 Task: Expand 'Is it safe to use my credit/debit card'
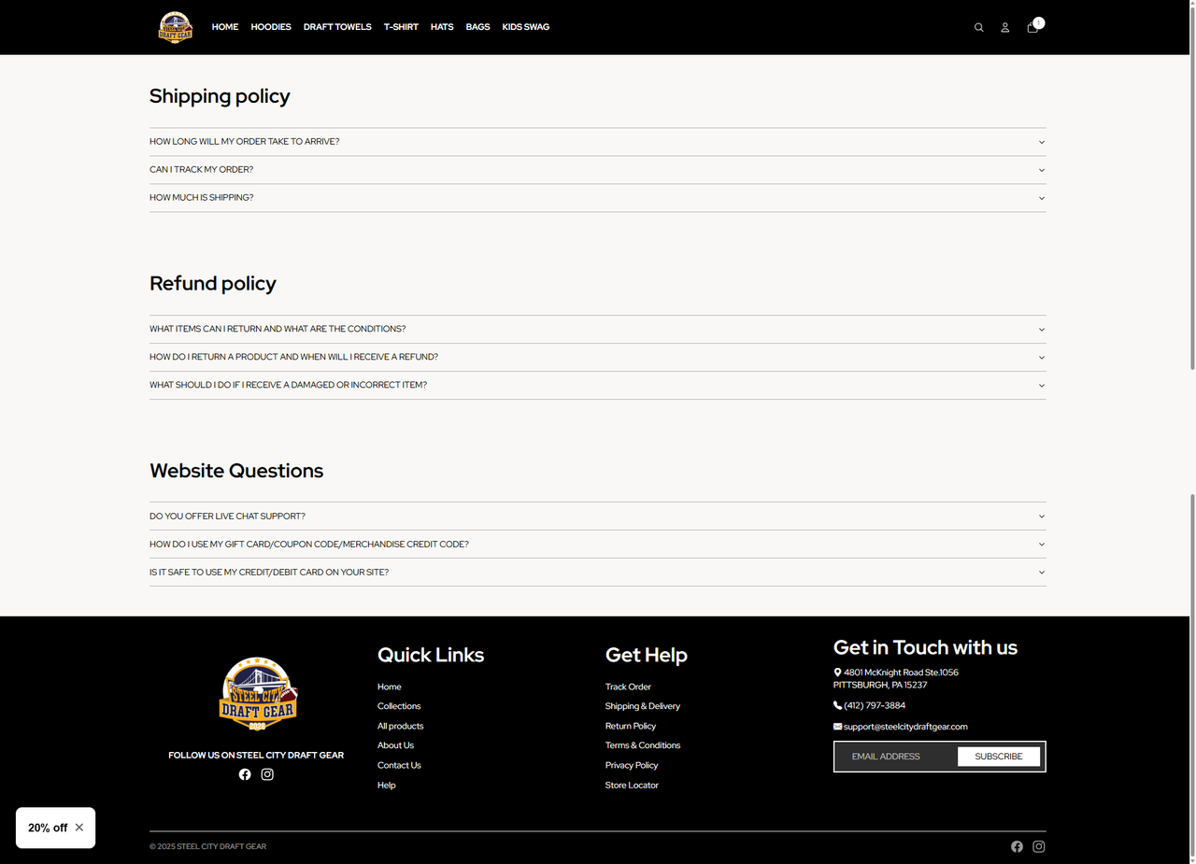[597, 572]
